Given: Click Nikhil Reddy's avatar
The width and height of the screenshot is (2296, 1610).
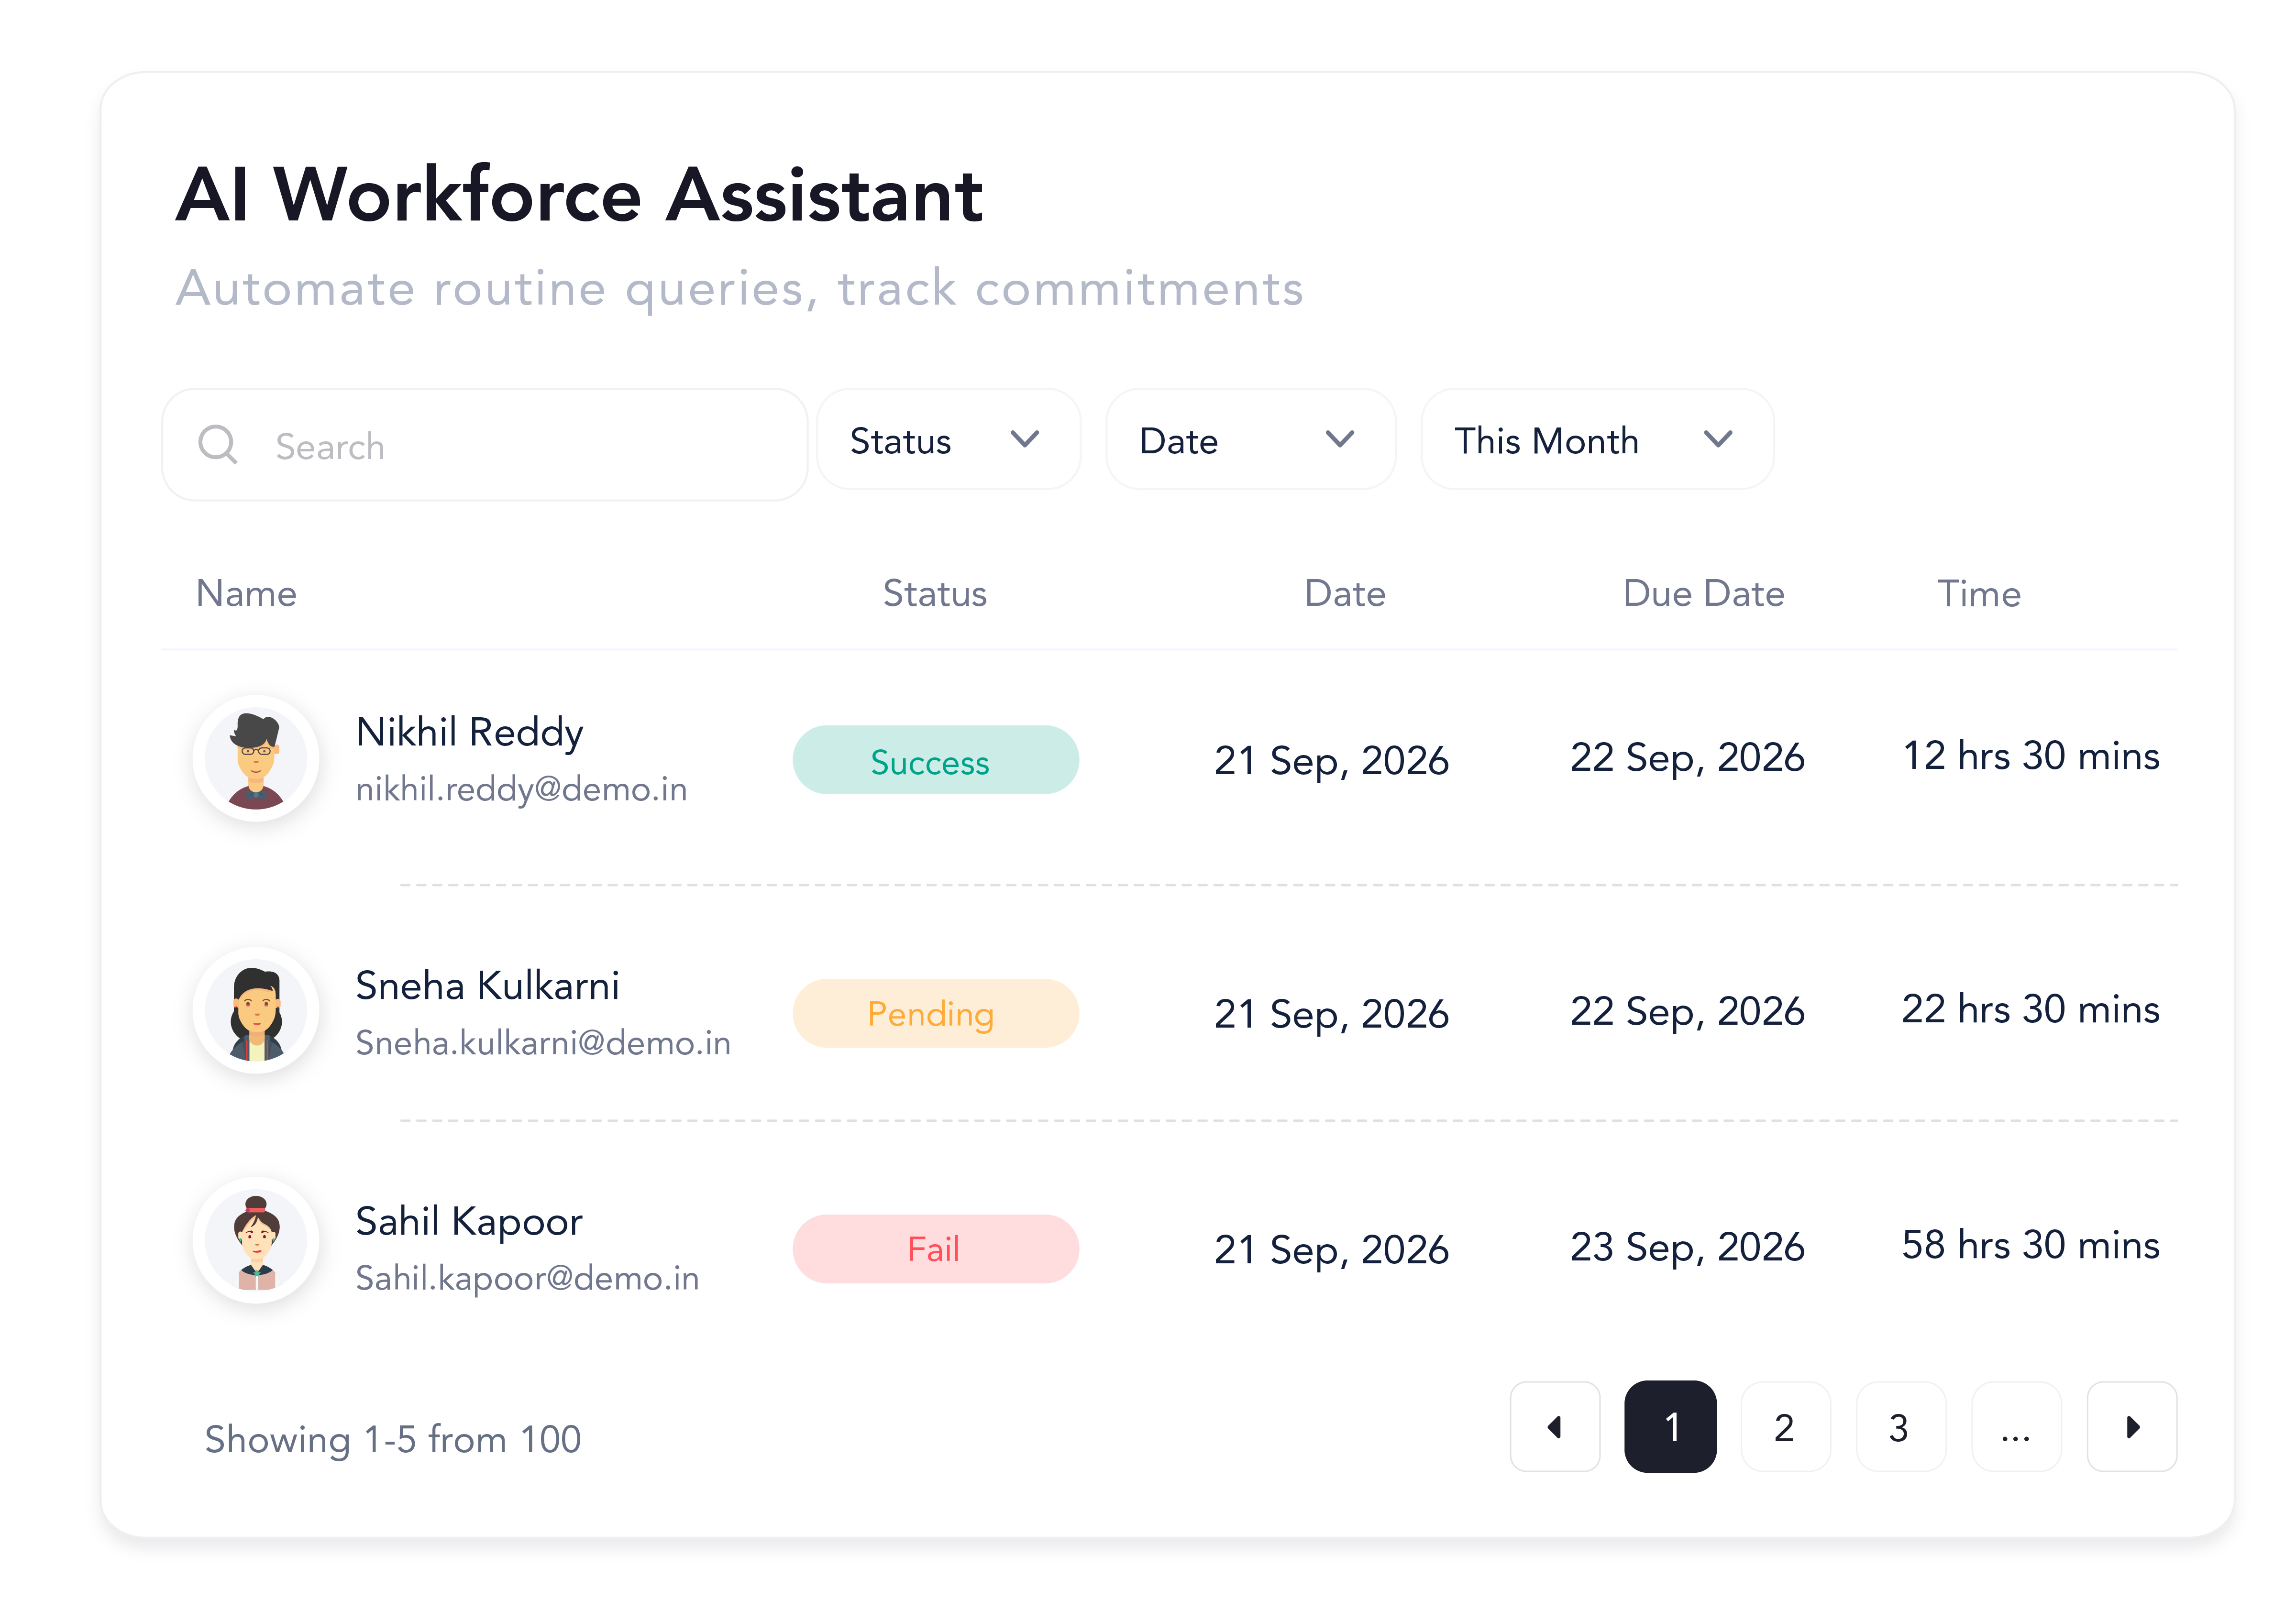Looking at the screenshot, I should pos(256,759).
